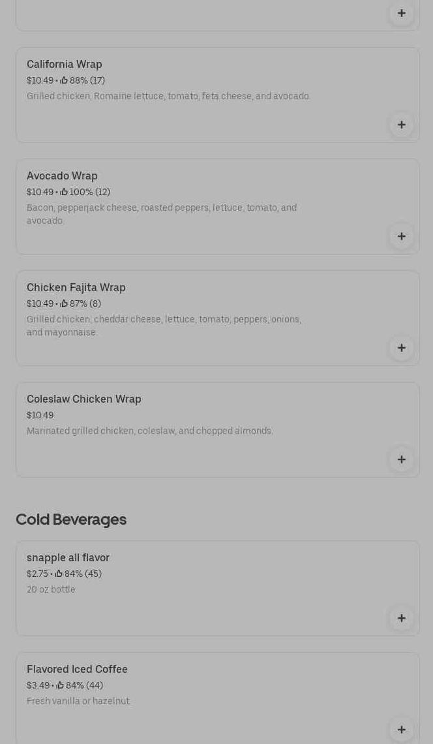Viewport: 433px width, 744px height.
Task: Open Flavored Iced Coffee item name
Action: click(77, 669)
